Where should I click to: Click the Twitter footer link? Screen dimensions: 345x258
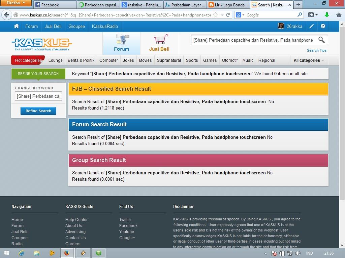pos(125,220)
